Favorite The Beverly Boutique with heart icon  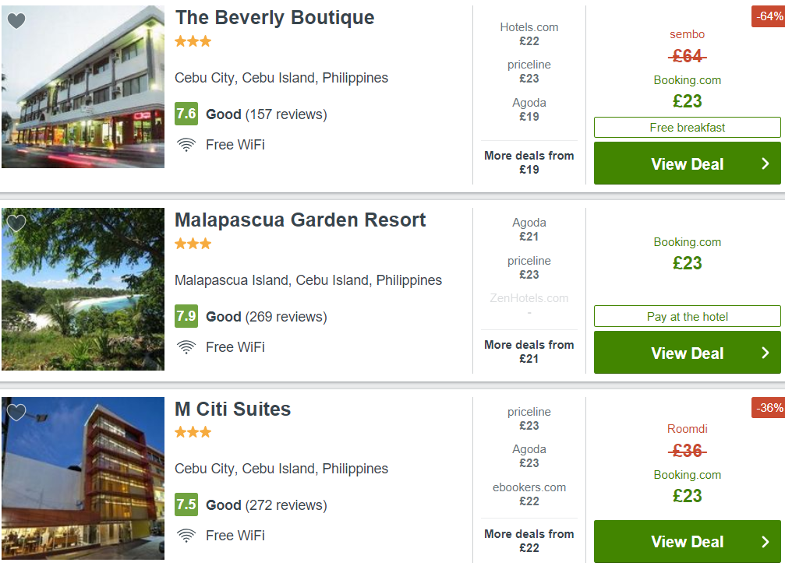[x=16, y=21]
